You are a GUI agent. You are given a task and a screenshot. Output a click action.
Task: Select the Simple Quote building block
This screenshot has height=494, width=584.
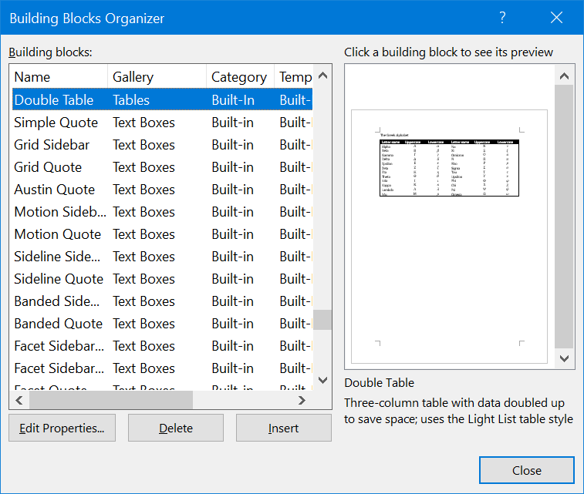56,123
